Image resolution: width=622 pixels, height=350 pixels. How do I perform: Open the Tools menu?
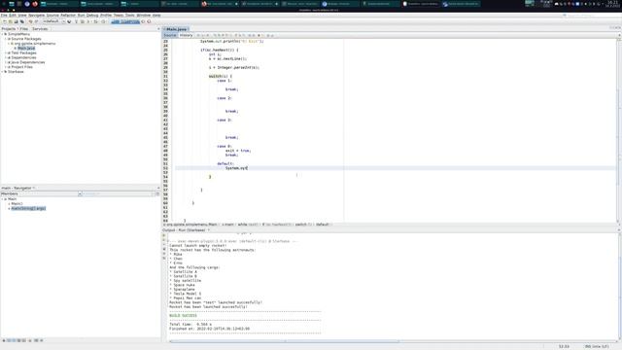coord(129,16)
